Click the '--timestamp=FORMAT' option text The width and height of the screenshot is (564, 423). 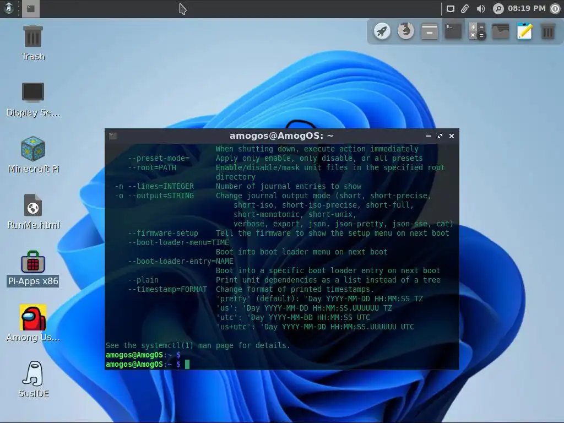pos(167,289)
